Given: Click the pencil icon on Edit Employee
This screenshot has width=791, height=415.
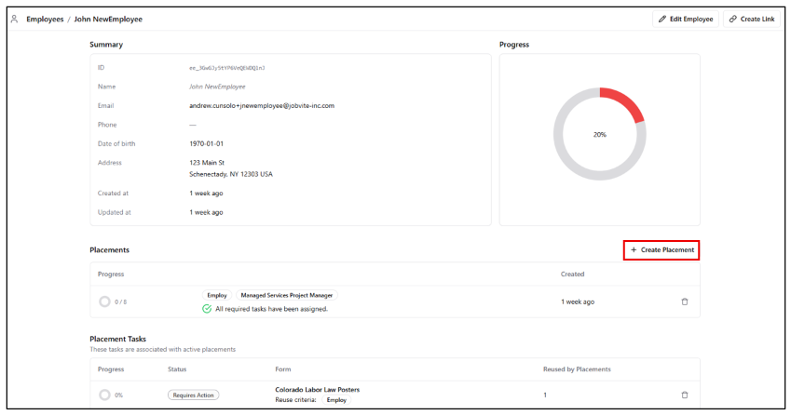Looking at the screenshot, I should (x=662, y=19).
